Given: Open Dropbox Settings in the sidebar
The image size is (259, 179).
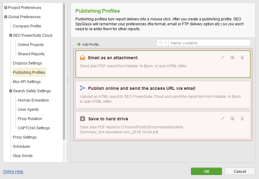Looking at the screenshot, I should (x=28, y=63).
